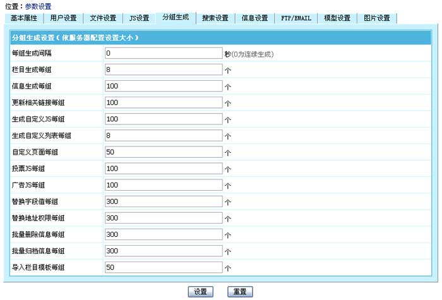Switch to the 图片设置 tab
The width and height of the screenshot is (442, 300).
[x=377, y=18]
